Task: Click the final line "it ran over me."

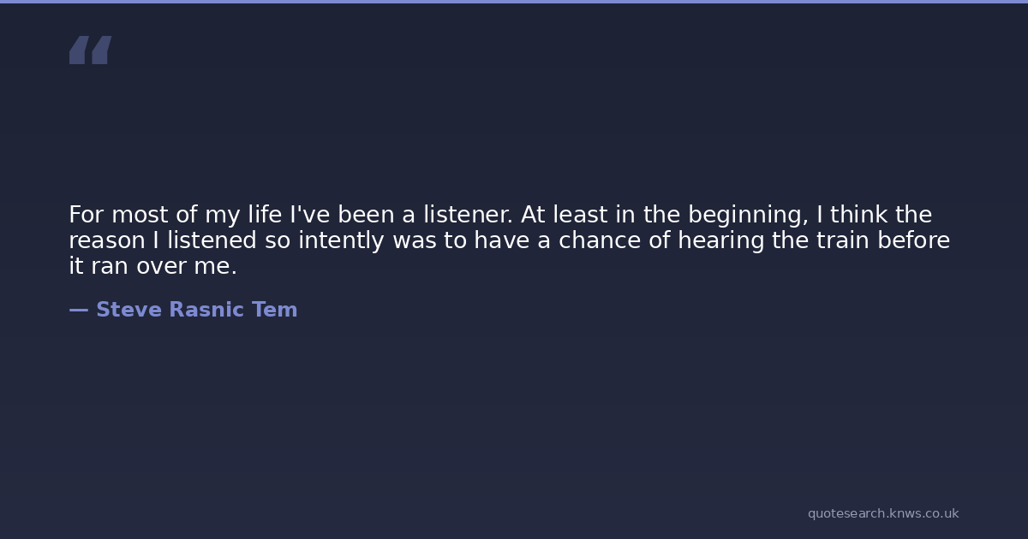Action: tap(152, 266)
